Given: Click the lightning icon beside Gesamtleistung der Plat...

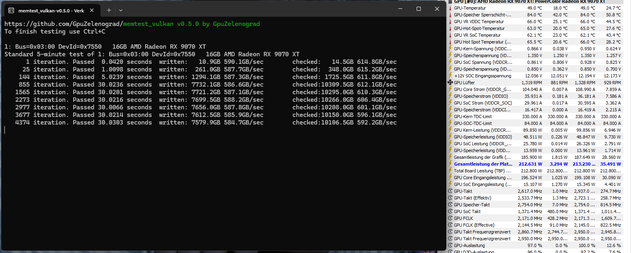Looking at the screenshot, I should point(450,164).
